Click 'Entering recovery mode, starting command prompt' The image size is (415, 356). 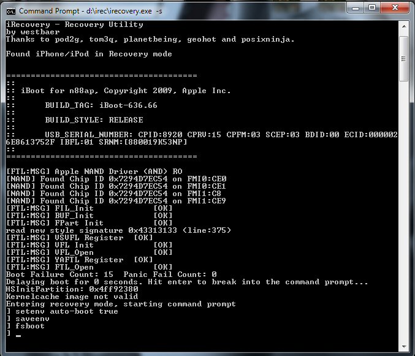point(121,304)
